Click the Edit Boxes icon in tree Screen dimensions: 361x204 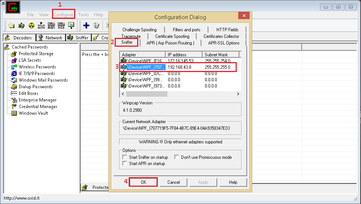coord(14,93)
